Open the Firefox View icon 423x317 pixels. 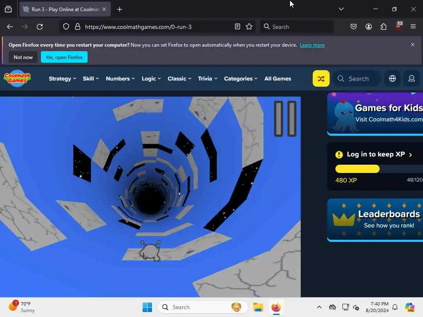point(8,9)
